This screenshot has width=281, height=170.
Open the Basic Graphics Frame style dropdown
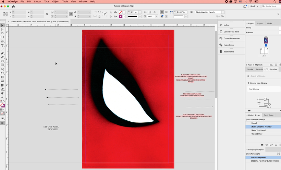(x=223, y=12)
